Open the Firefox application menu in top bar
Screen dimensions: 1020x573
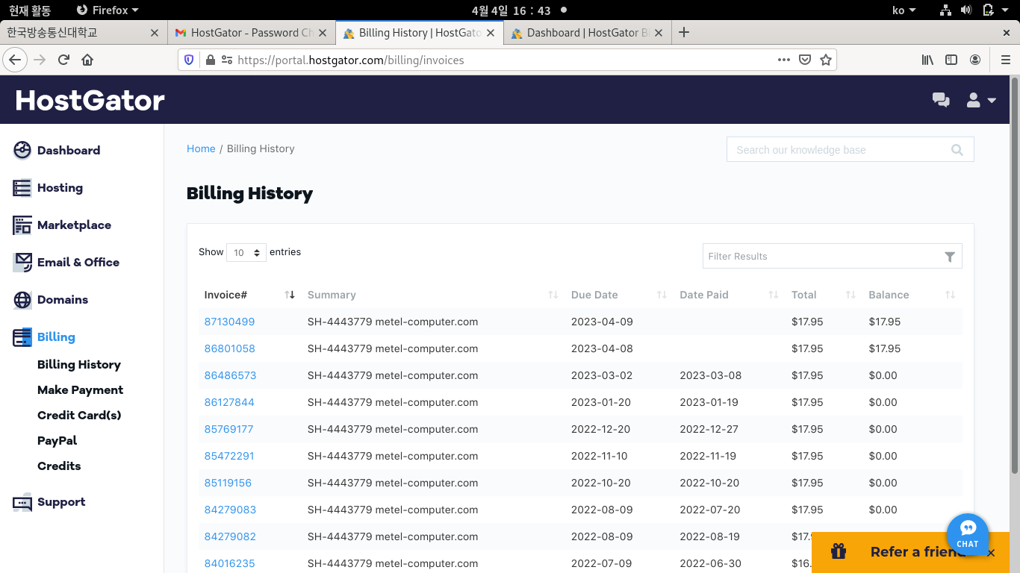click(108, 10)
